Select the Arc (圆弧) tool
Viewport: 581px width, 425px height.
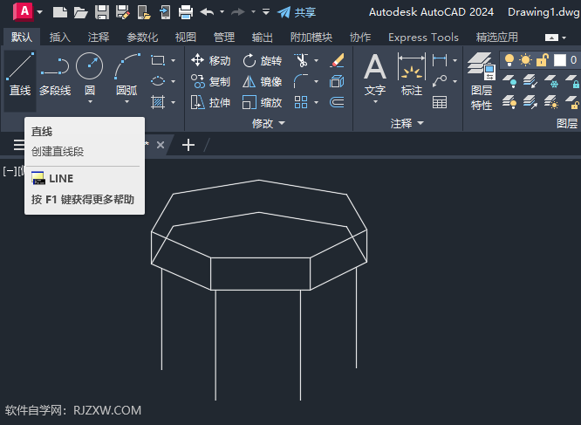point(126,73)
